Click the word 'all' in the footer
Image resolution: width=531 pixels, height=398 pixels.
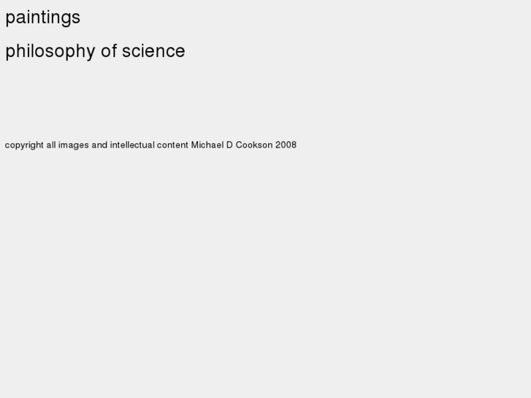pos(51,145)
